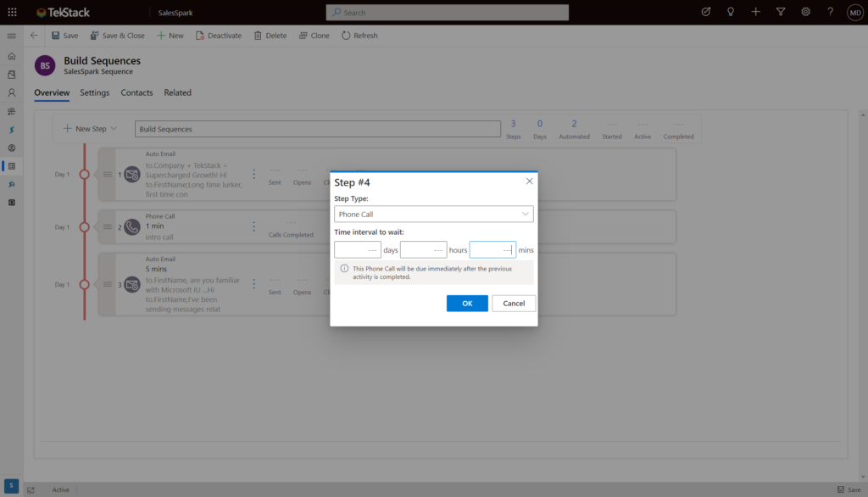
Task: Click the S area switcher icon
Action: click(11, 486)
